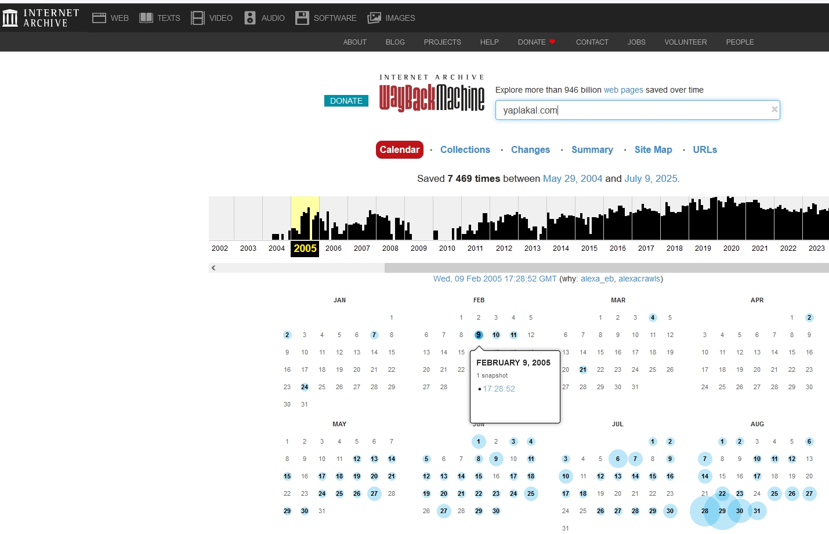Switch to the Collections tab

(465, 149)
